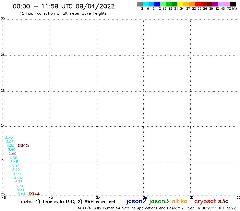The width and height of the screenshot is (240, 211).
Task: Click the orange swatch in the color scale
Action: coord(192,4)
